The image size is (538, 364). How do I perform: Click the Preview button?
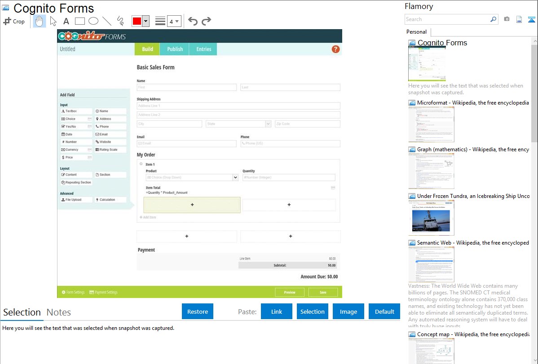pyautogui.click(x=290, y=292)
